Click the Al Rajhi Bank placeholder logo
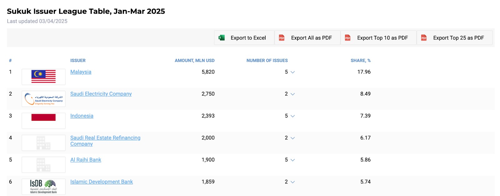 coord(43,165)
